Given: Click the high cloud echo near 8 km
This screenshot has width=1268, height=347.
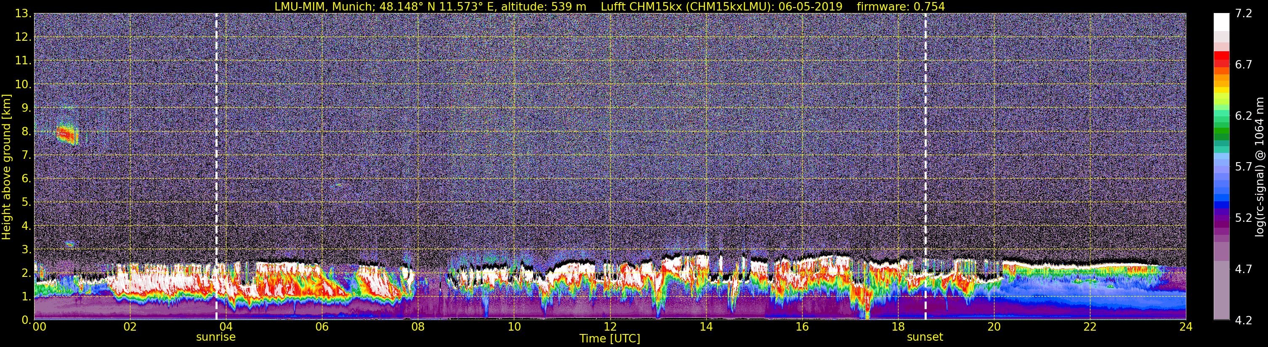Looking at the screenshot, I should click(66, 133).
